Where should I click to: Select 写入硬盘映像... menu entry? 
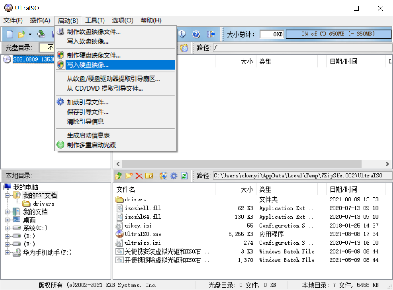115,65
